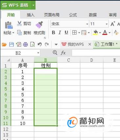The height and width of the screenshot is (140, 120).
Task: Switch to the 插入 ribbon tab
Action: point(31,15)
